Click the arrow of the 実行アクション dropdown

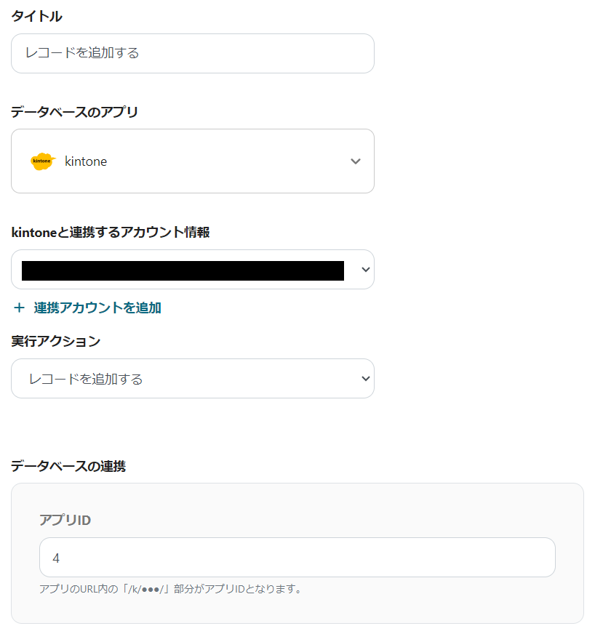(x=365, y=379)
